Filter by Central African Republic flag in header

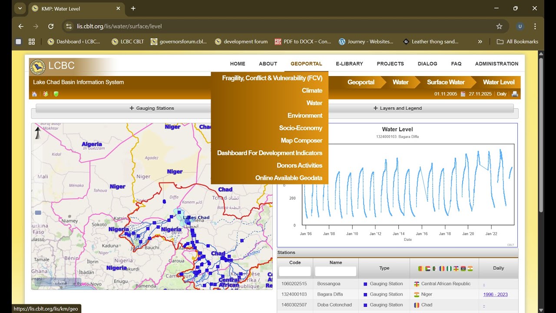[x=456, y=269]
